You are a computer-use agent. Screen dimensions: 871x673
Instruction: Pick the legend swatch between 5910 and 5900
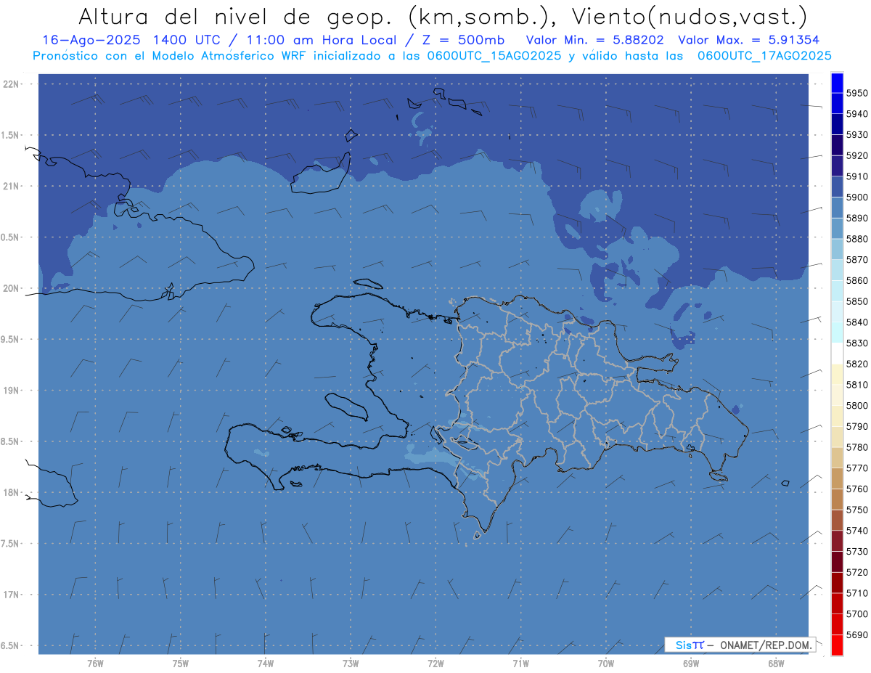(x=836, y=187)
